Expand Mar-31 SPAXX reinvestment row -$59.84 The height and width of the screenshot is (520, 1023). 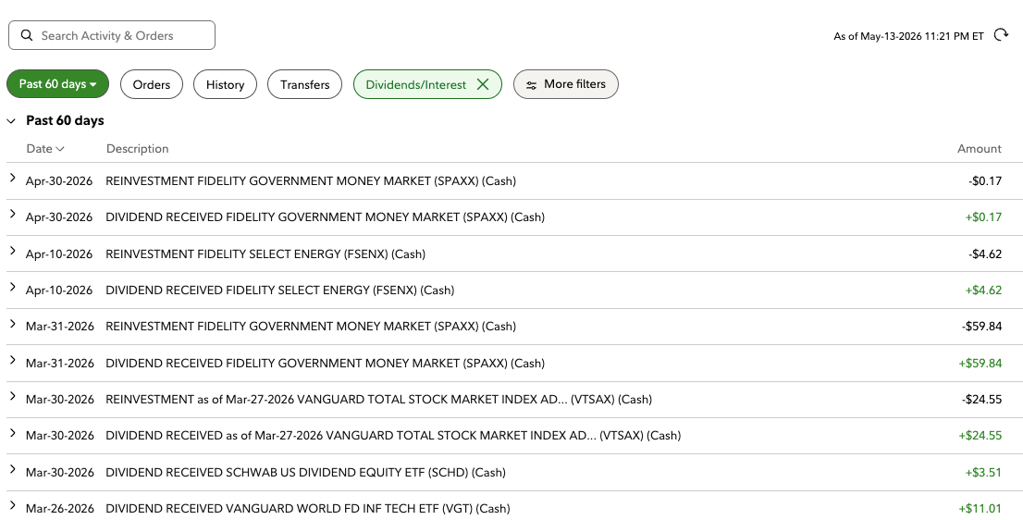click(x=12, y=323)
